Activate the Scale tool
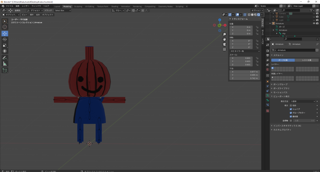 point(5,45)
